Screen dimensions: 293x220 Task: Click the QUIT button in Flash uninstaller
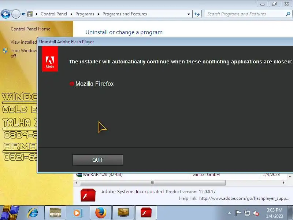click(98, 160)
